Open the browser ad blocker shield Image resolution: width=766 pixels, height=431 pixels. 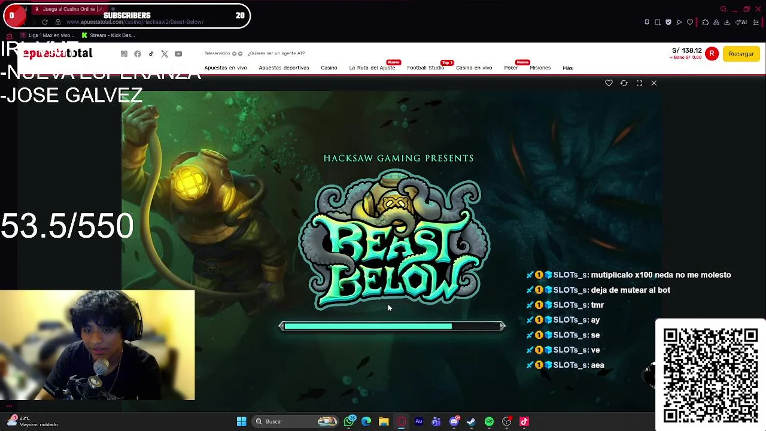tap(668, 22)
